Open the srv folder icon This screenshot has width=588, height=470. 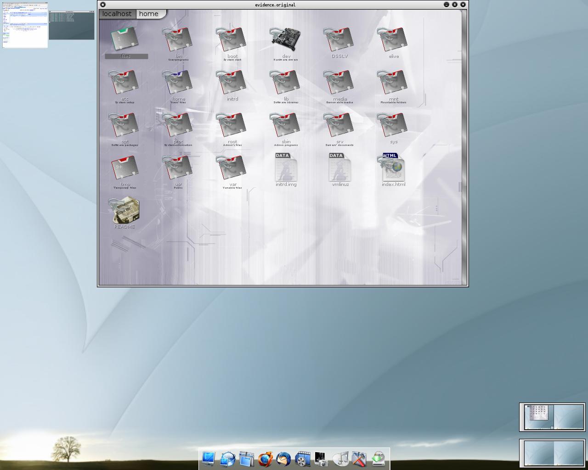[x=339, y=125]
